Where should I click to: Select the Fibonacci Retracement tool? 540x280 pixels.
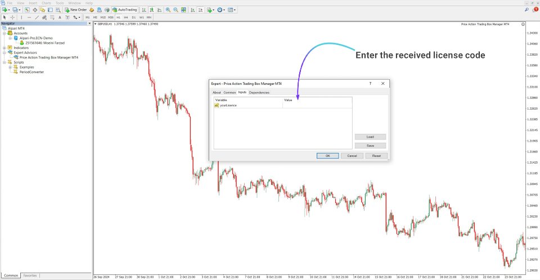click(x=52, y=17)
